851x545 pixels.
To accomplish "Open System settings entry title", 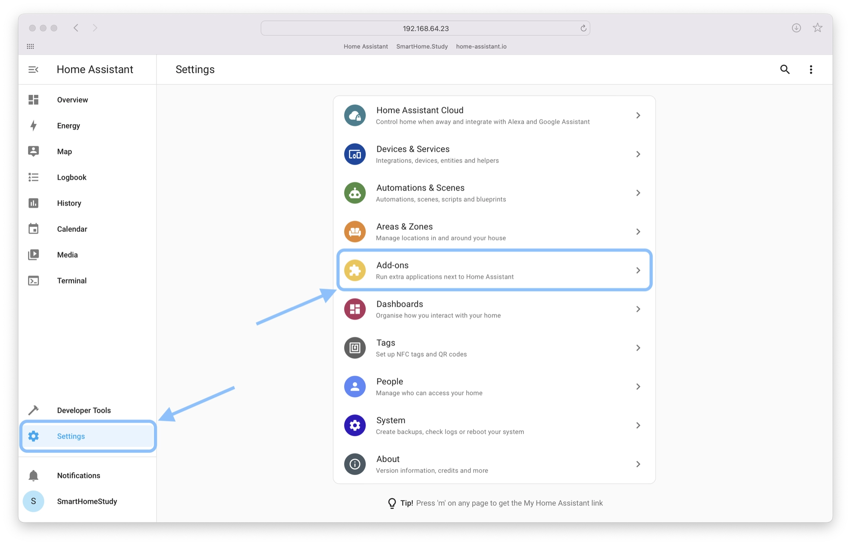I will 391,420.
